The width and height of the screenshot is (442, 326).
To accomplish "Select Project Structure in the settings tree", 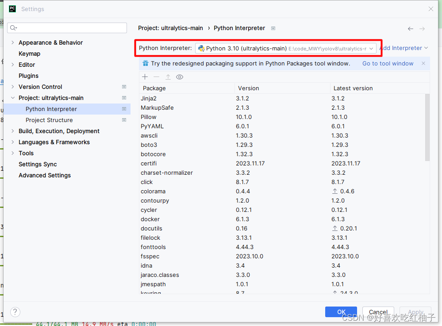I will click(67, 120).
